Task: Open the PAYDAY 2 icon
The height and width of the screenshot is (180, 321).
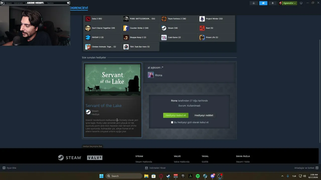Action: click(88, 37)
